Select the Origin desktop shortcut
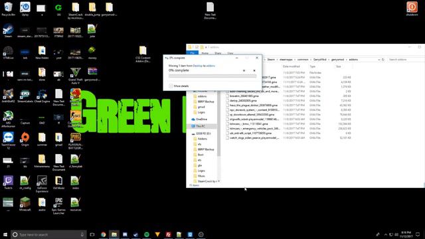Image resolution: width=425 pixels, height=239 pixels. point(25,139)
